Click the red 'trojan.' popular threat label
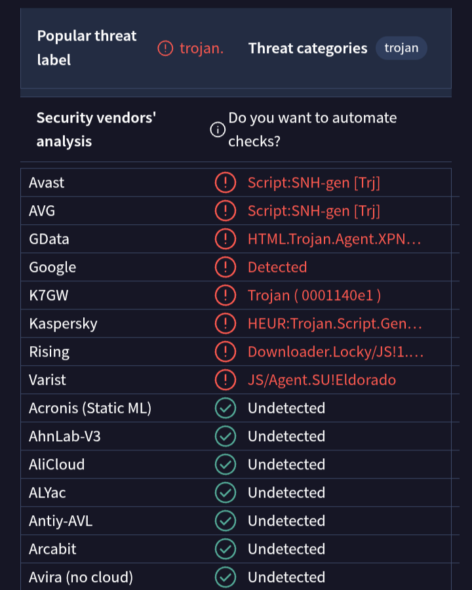472x590 pixels. click(x=201, y=49)
